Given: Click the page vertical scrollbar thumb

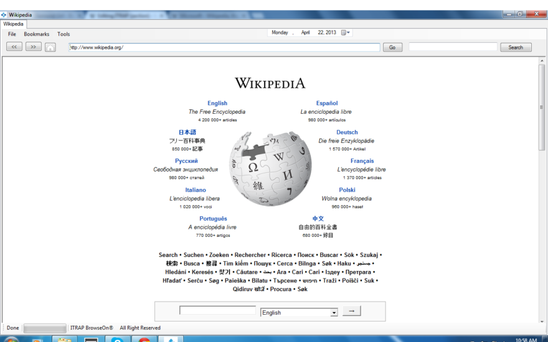Looking at the screenshot, I should coord(542,107).
